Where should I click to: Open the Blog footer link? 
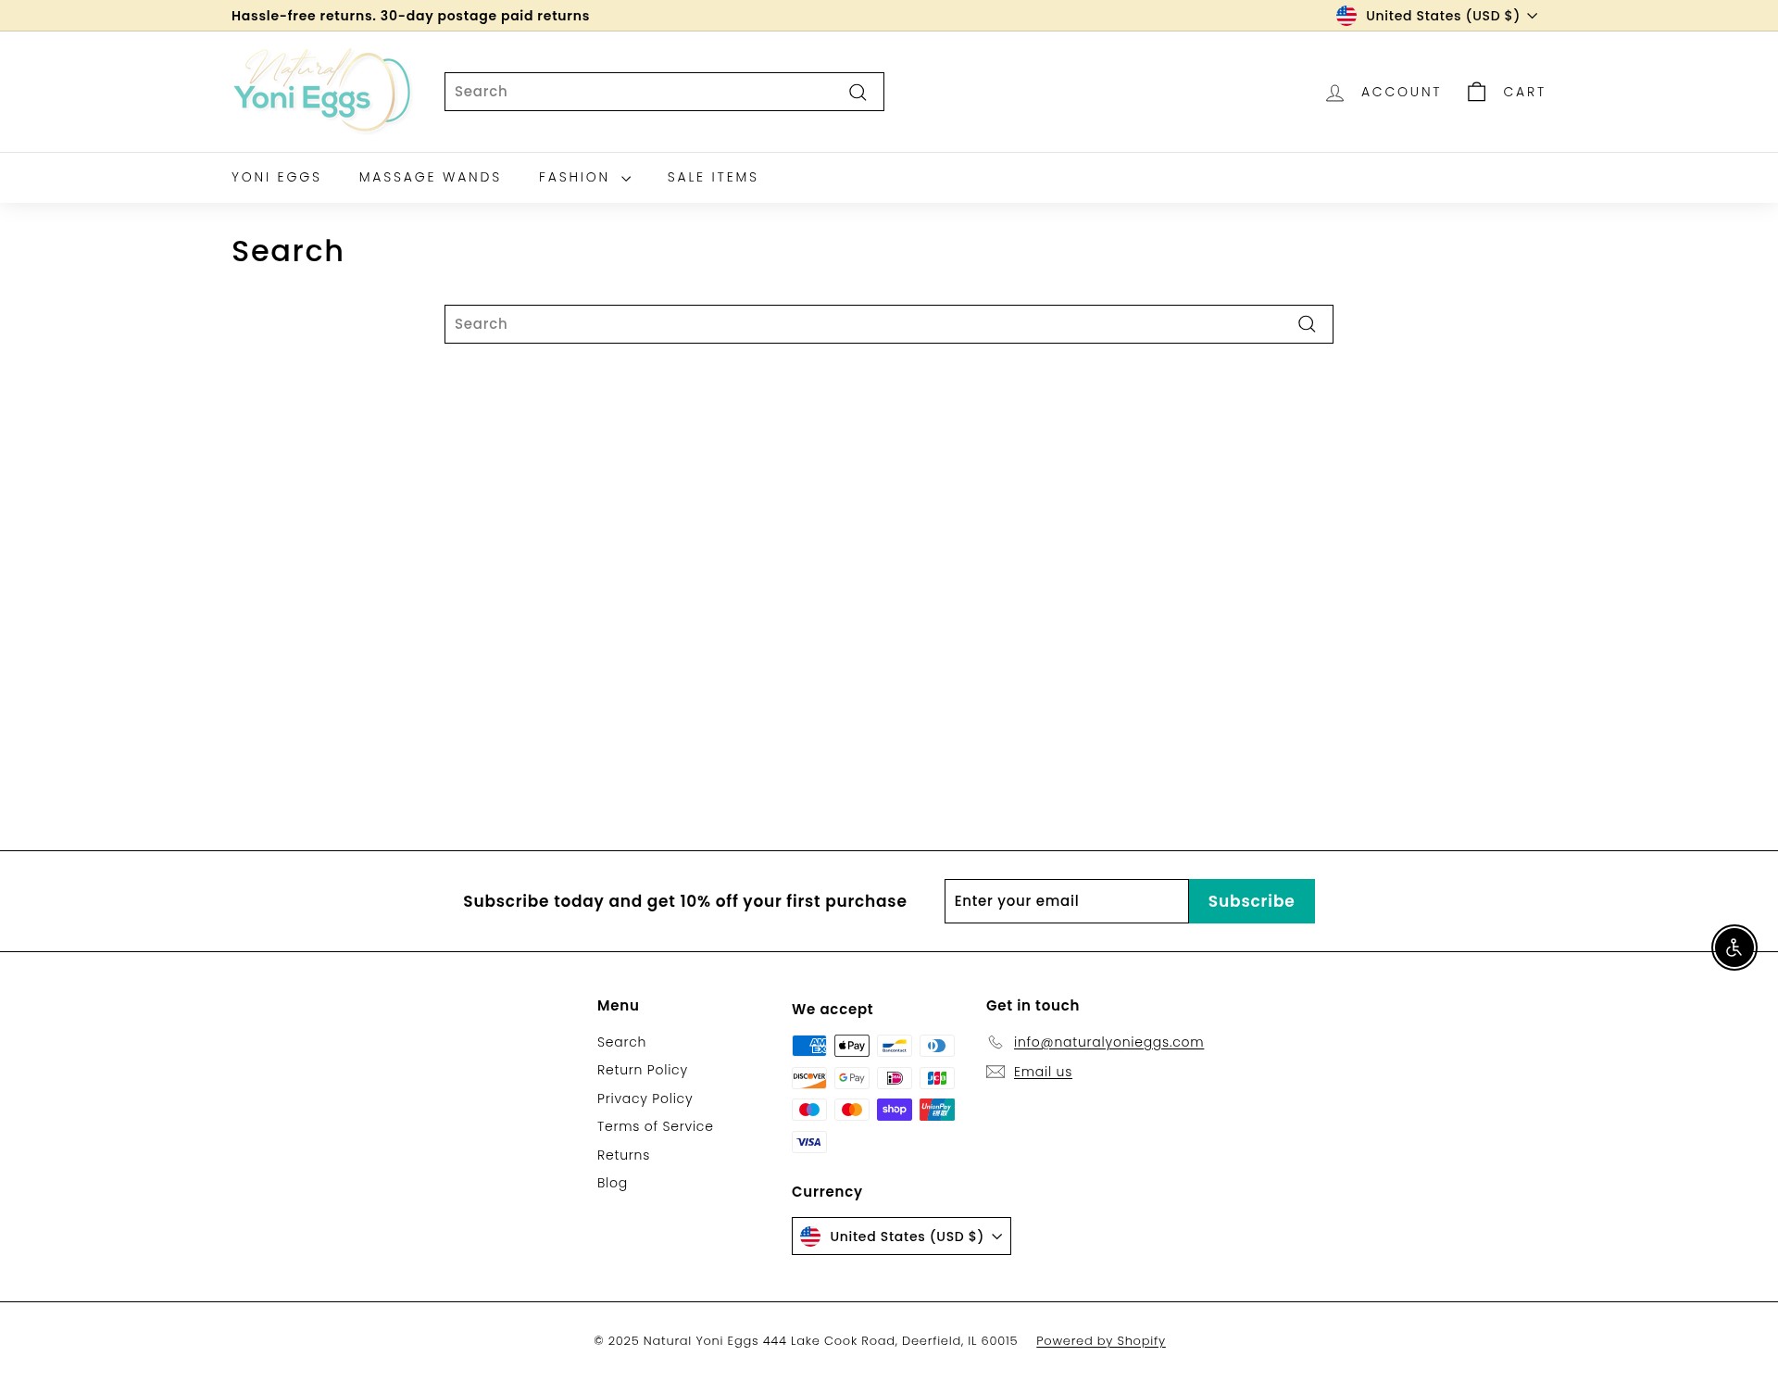tap(612, 1184)
